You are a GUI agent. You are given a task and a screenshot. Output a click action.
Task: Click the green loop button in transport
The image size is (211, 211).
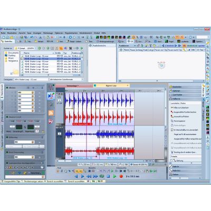point(102,176)
